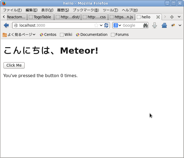This screenshot has height=158, width=184.
Task: Switch to the http:....css tab
Action: (95, 17)
